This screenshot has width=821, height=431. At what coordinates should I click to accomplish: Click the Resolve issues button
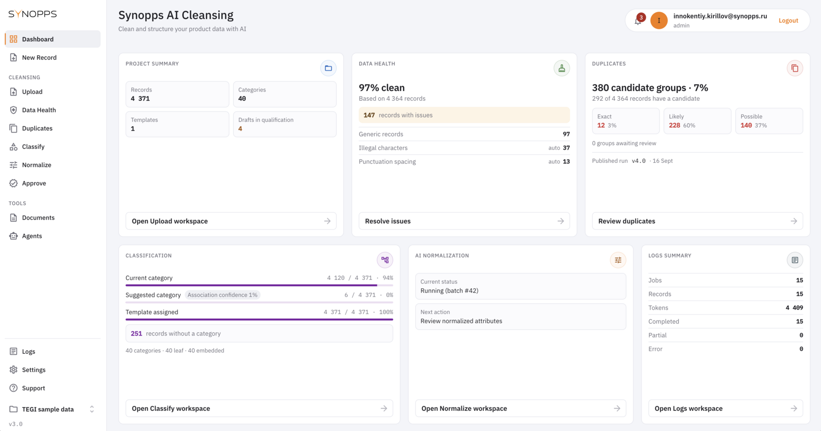(464, 221)
